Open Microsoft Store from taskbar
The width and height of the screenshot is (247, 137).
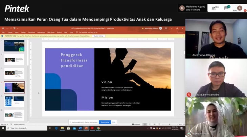click(68, 128)
